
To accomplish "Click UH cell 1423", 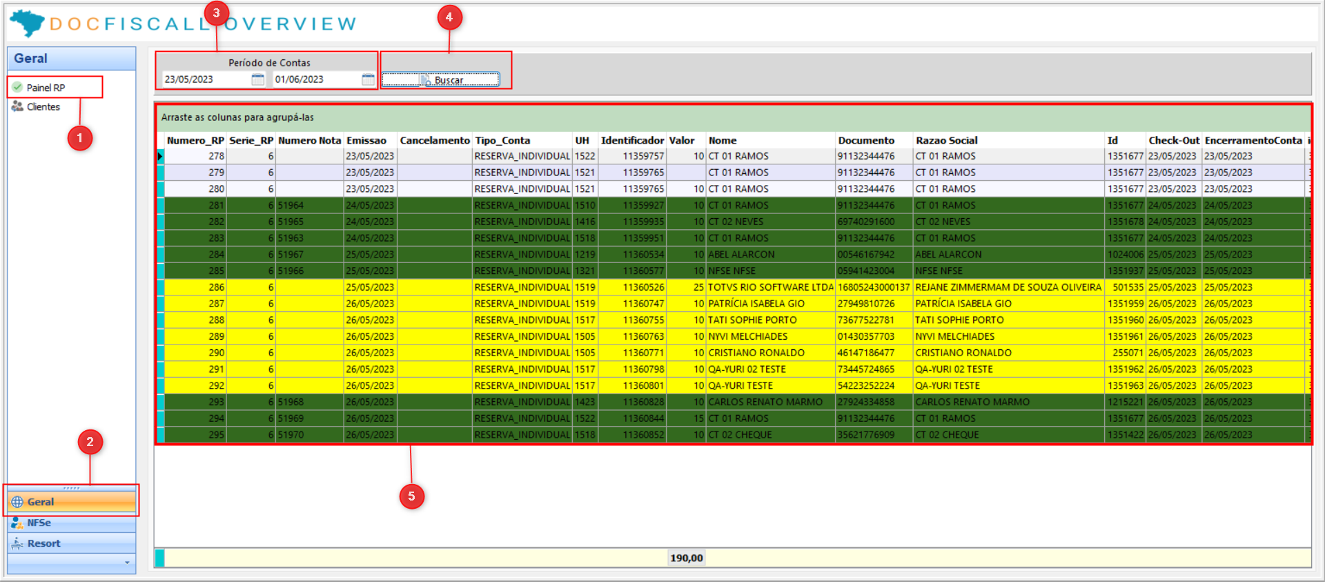I will tap(585, 402).
